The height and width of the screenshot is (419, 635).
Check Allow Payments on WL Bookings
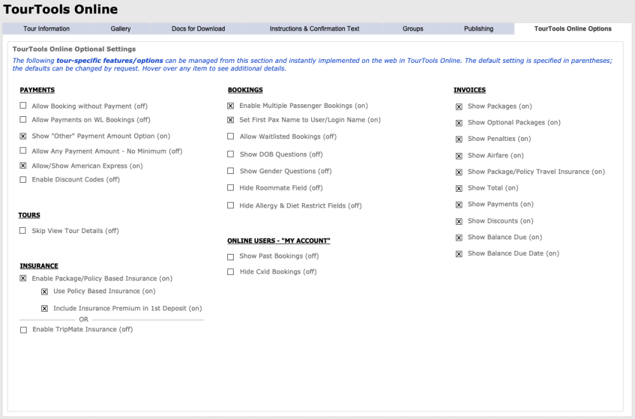pyautogui.click(x=23, y=119)
